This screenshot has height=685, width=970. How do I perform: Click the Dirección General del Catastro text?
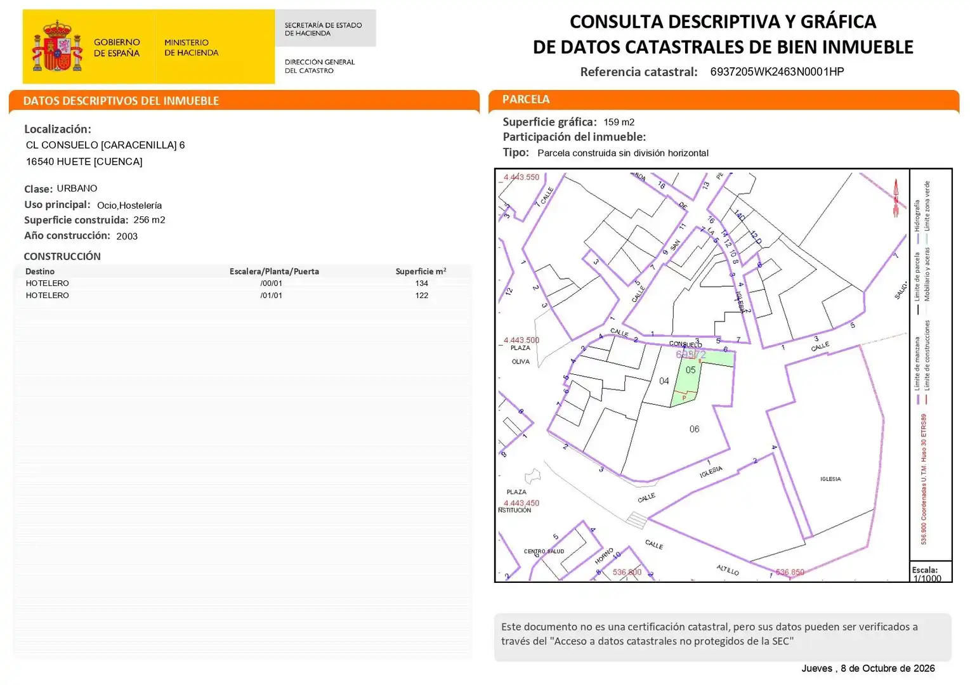[320, 66]
